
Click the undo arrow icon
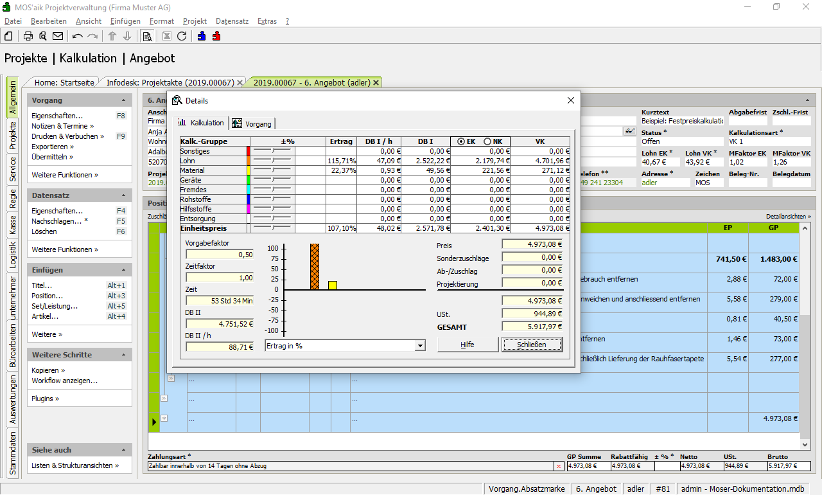(78, 36)
